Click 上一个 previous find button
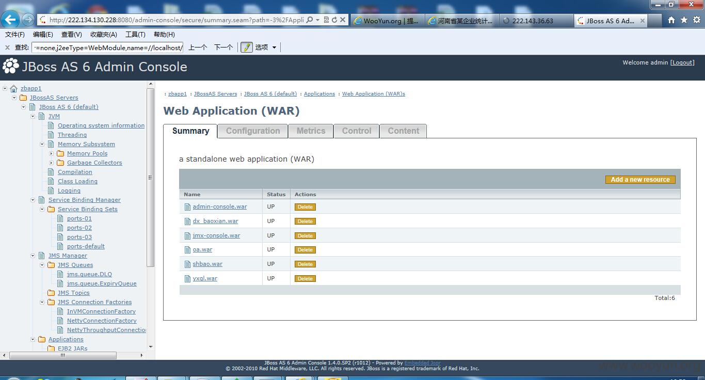This screenshot has height=380, width=705. [x=198, y=47]
